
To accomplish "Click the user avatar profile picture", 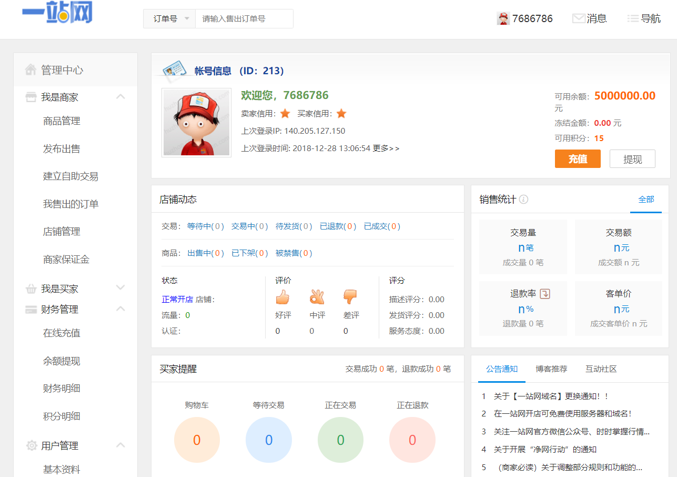I will [x=196, y=123].
